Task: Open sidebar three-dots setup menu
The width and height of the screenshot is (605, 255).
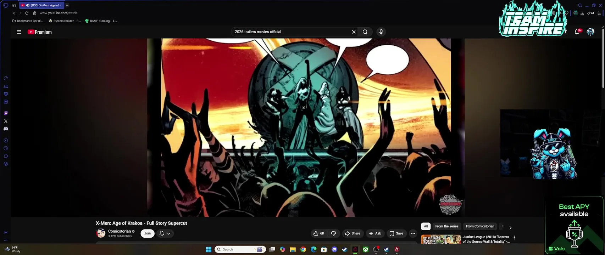Action: [6, 240]
